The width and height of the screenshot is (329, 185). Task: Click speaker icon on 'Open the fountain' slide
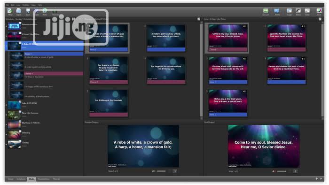tap(303, 26)
